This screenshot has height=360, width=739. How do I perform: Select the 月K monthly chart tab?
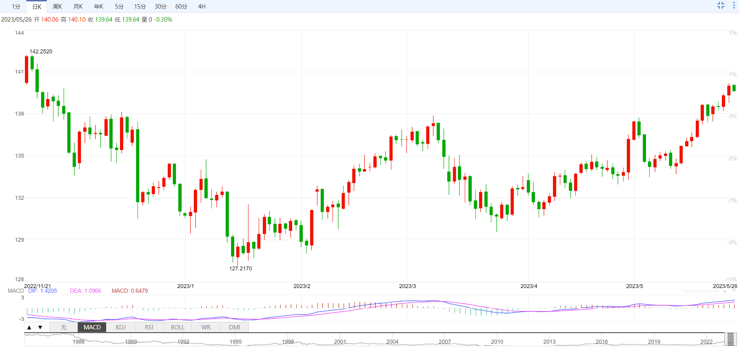(x=78, y=7)
